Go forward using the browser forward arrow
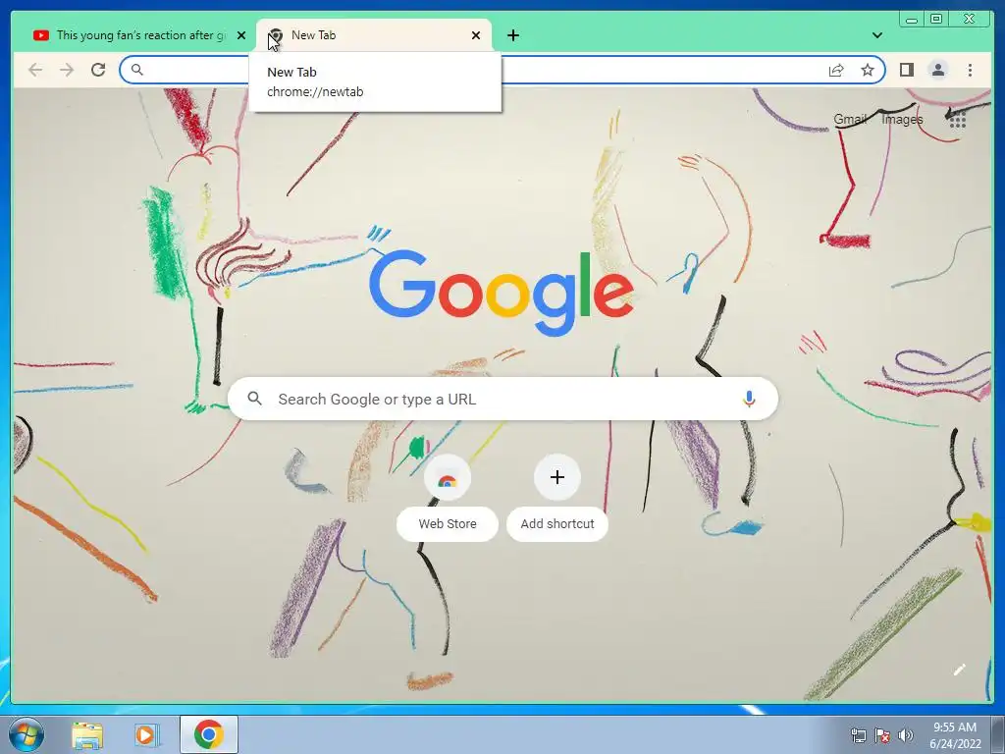Screen dimensions: 1005x754 [67, 70]
